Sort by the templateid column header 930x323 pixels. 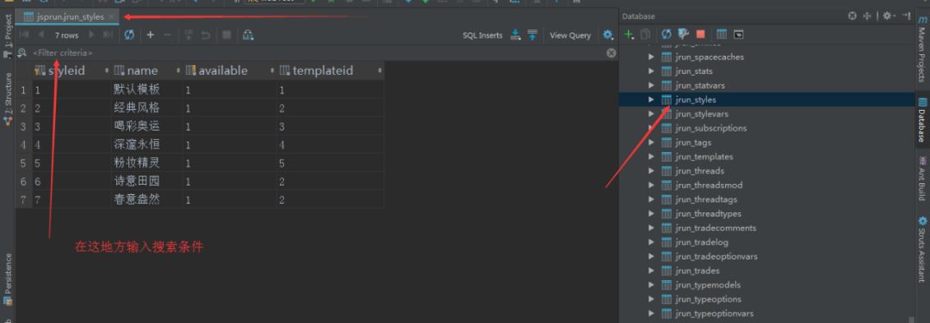(330, 70)
